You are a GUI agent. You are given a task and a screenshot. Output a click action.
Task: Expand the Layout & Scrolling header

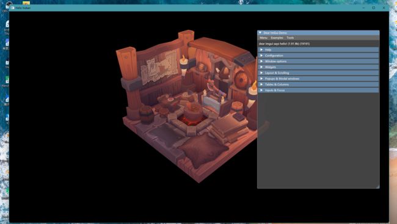(318, 73)
